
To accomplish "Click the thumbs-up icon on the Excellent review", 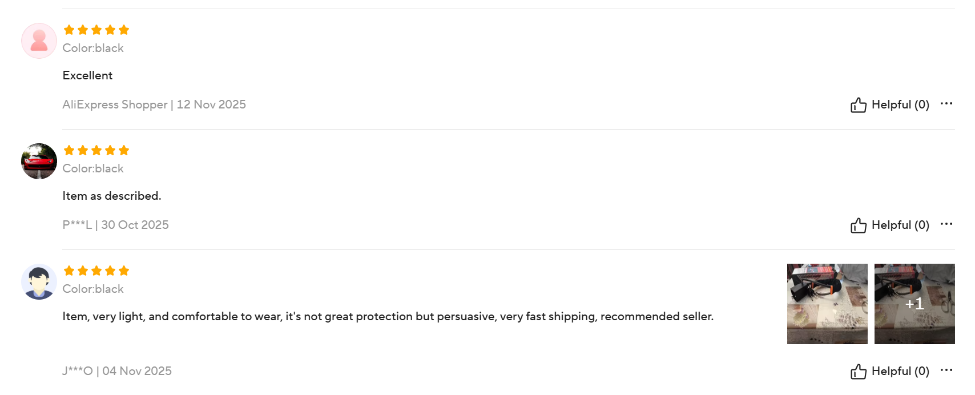I will 858,105.
